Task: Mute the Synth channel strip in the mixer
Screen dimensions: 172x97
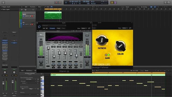Action: (3, 93)
